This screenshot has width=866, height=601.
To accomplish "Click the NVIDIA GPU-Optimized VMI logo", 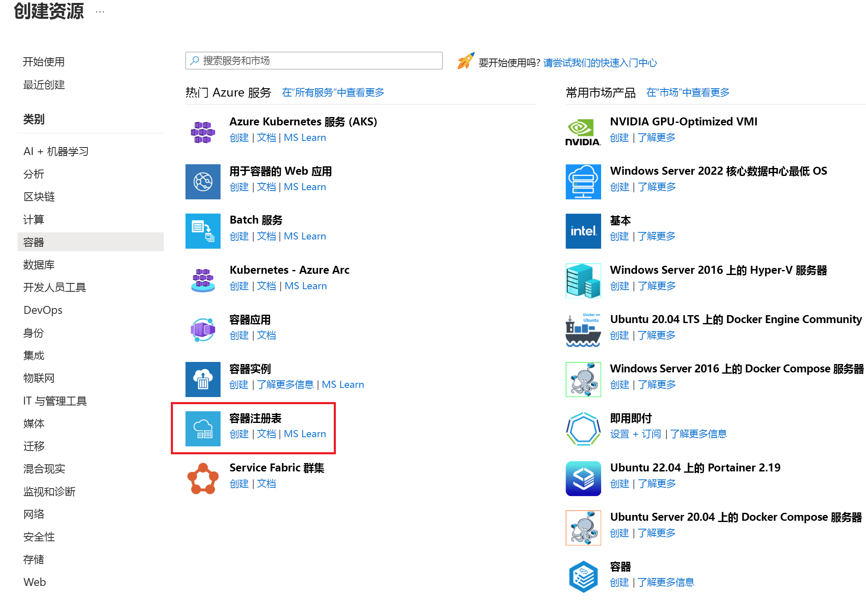I will point(583,132).
